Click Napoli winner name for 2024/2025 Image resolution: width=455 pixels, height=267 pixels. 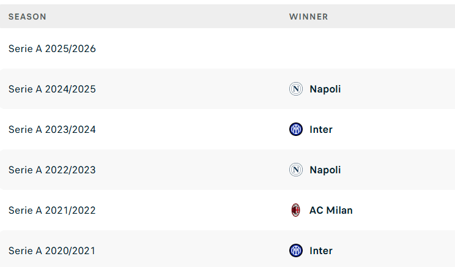point(325,89)
